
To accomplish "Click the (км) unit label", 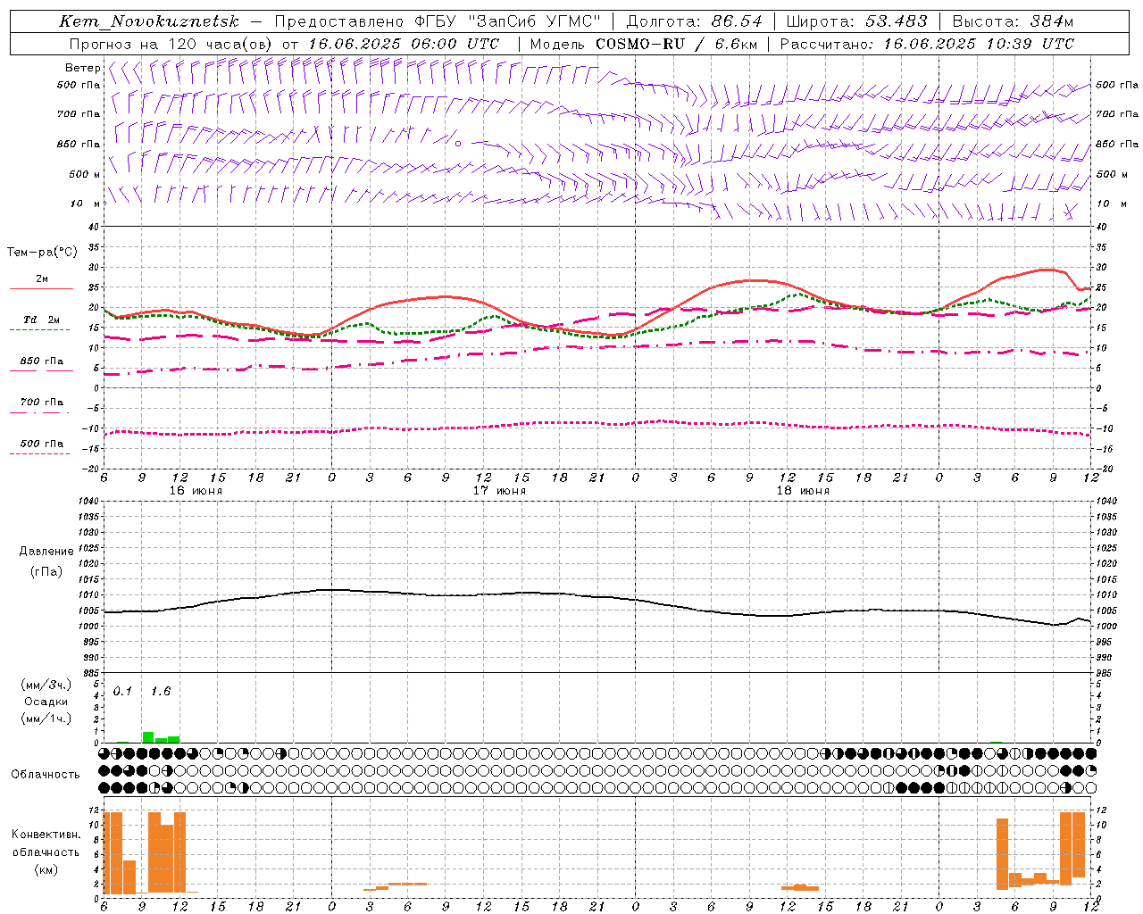I will click(x=46, y=869).
